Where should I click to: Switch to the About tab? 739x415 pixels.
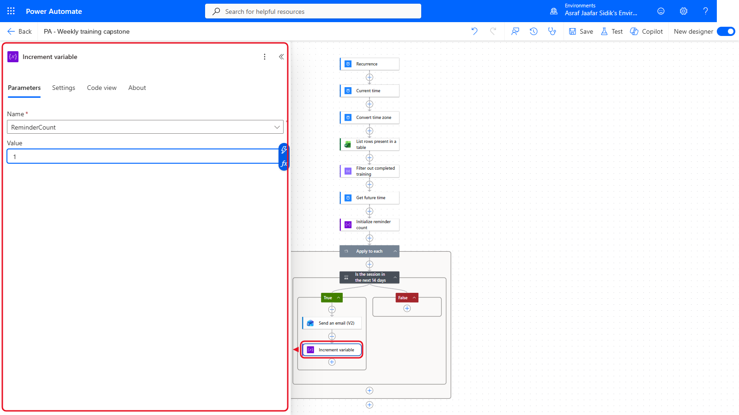[x=137, y=88]
